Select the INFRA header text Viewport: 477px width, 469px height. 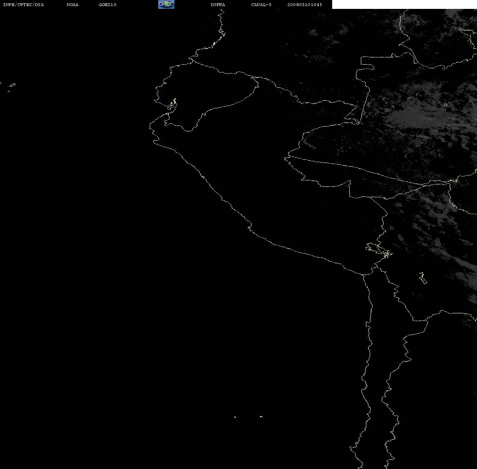218,4
